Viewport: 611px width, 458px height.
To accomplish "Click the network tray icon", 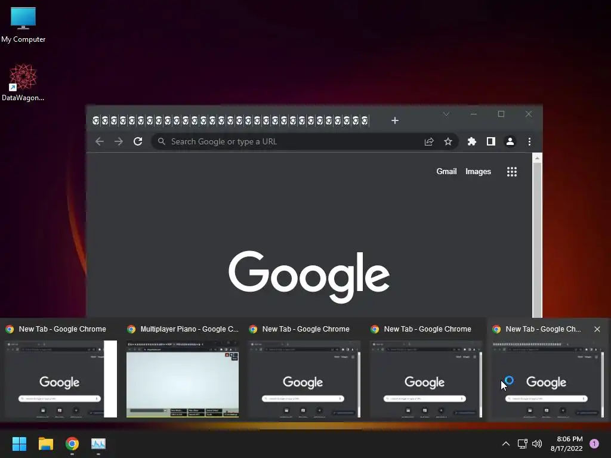I will tap(522, 444).
